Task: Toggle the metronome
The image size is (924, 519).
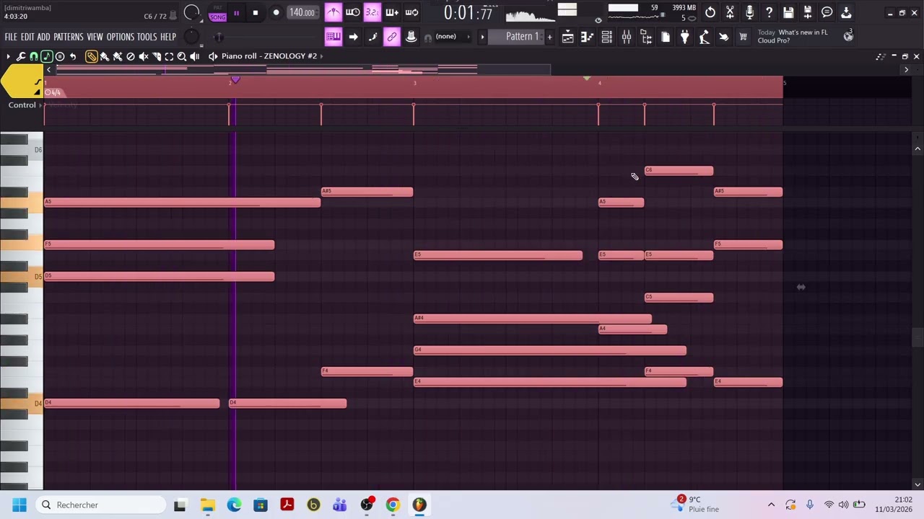Action: point(333,12)
